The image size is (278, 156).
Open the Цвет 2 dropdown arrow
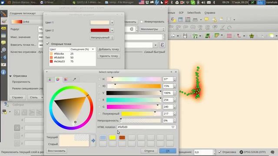112,30
